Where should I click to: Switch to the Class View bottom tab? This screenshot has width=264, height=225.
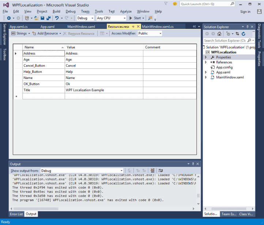pos(246,214)
